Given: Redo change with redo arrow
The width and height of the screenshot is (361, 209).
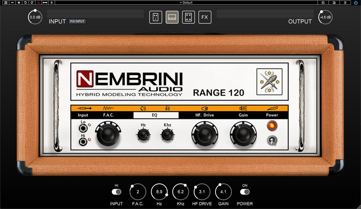Looking at the screenshot, I should pos(32,3).
